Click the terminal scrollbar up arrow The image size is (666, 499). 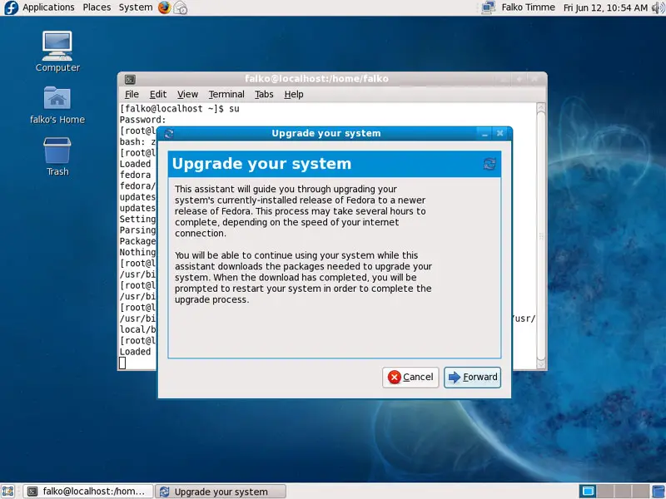(540, 107)
